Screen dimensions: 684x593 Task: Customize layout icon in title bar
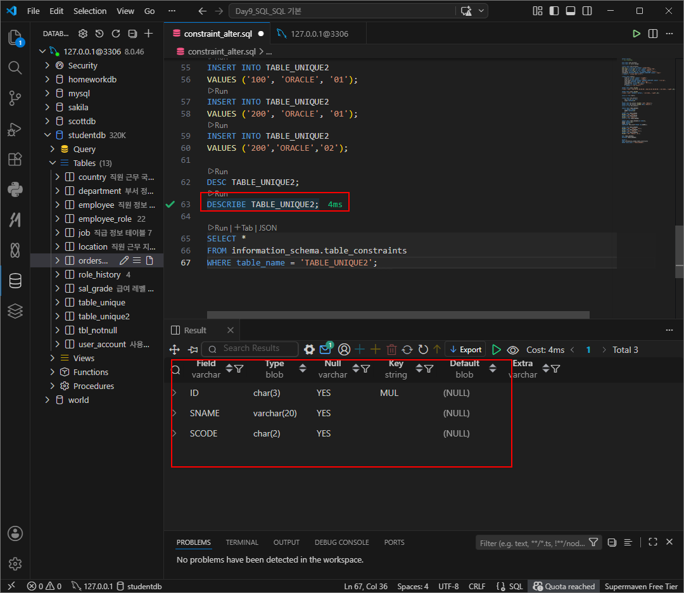(x=538, y=11)
